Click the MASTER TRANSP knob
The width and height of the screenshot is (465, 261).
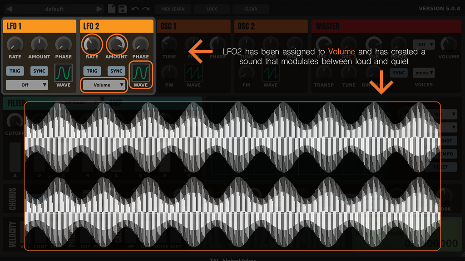[x=324, y=73]
